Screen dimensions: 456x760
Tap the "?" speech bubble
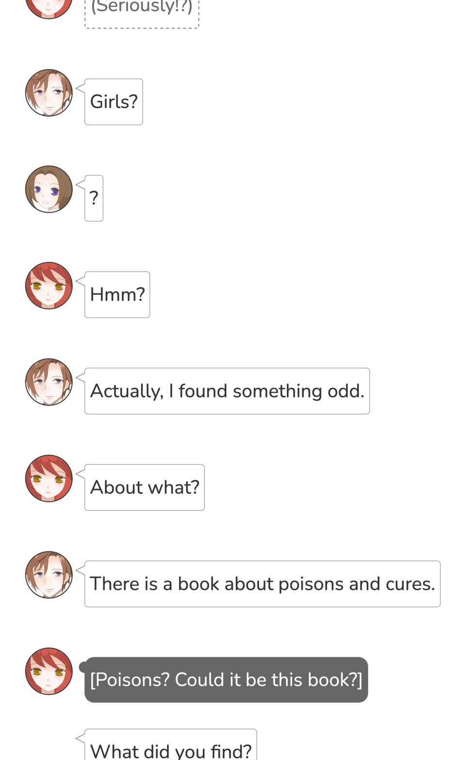point(94,198)
